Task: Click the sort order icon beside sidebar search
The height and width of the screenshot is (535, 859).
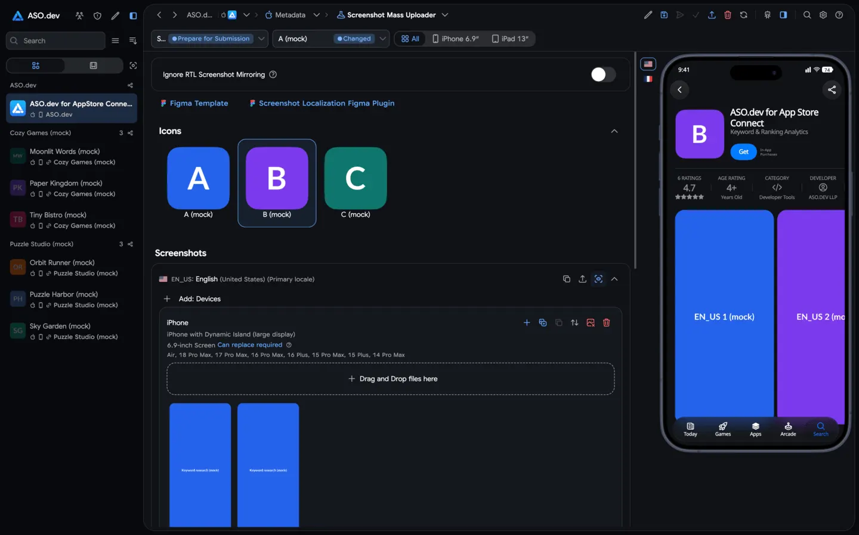Action: 133,41
